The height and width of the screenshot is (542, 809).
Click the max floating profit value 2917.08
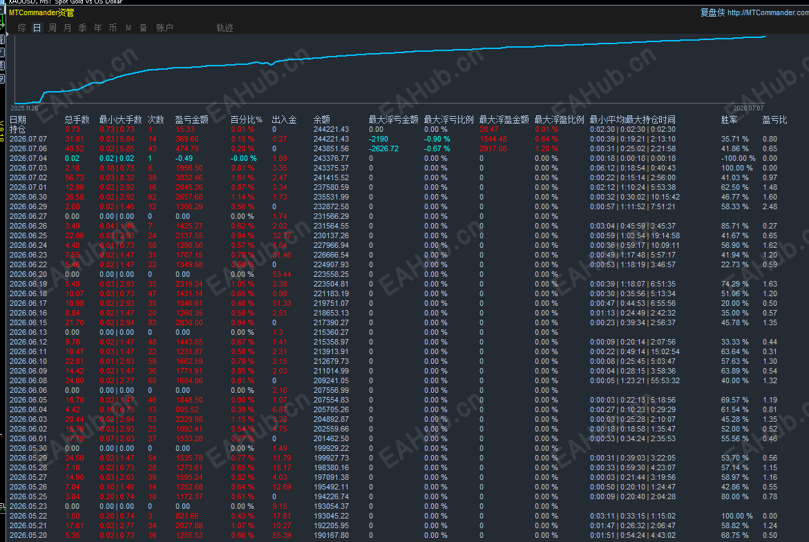pos(493,148)
